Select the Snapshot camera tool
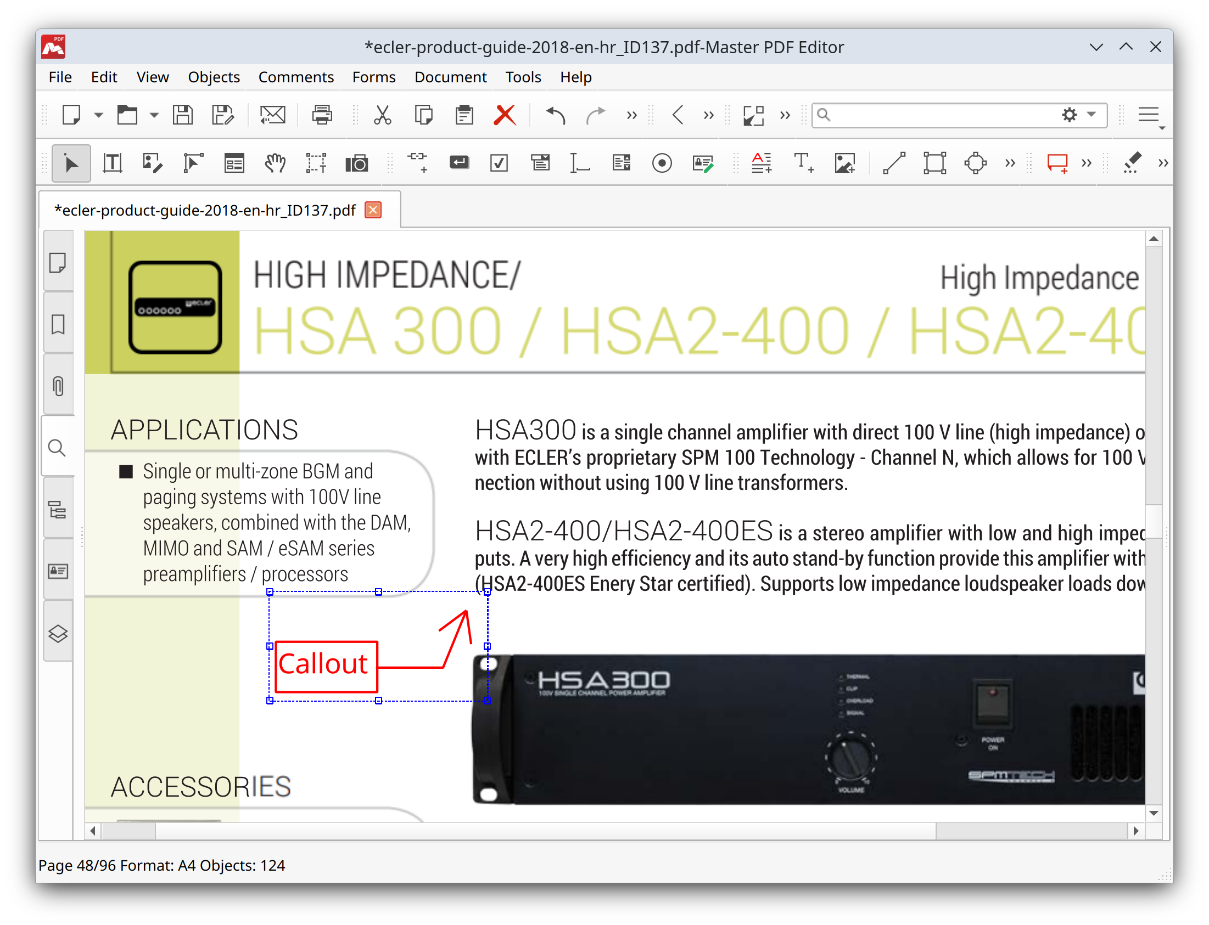Image resolution: width=1209 pixels, height=925 pixels. click(356, 163)
